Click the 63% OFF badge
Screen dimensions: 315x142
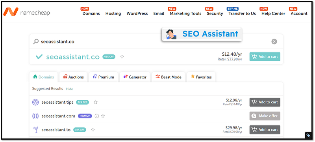(109, 57)
